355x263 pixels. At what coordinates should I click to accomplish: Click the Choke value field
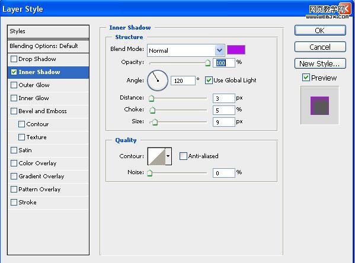coord(224,110)
